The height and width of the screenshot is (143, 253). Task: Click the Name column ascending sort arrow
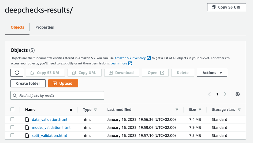pos(71,110)
